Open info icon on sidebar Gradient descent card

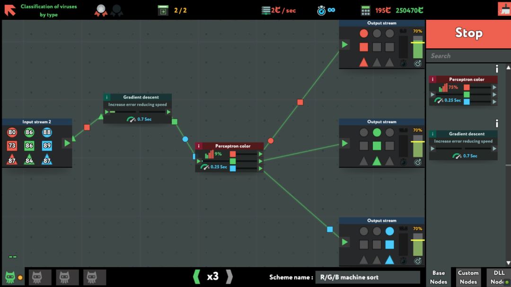pyautogui.click(x=432, y=133)
